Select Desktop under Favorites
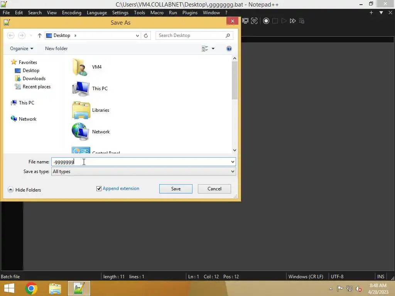The height and width of the screenshot is (296, 395). tap(27, 71)
